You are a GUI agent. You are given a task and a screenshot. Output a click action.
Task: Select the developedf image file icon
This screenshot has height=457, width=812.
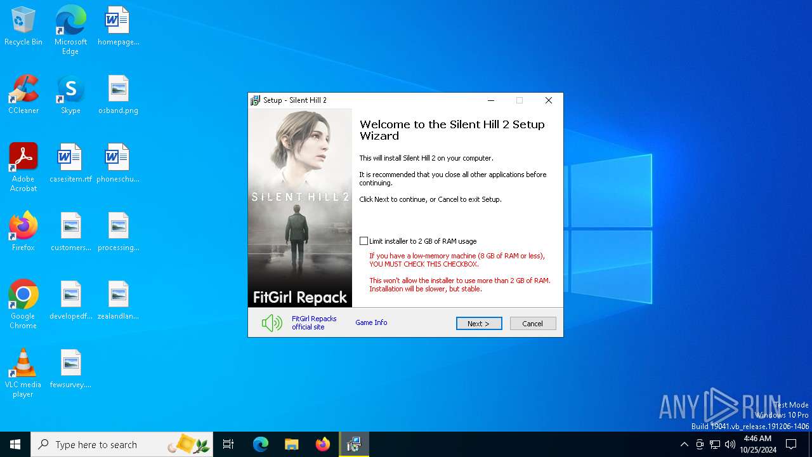coord(70,301)
